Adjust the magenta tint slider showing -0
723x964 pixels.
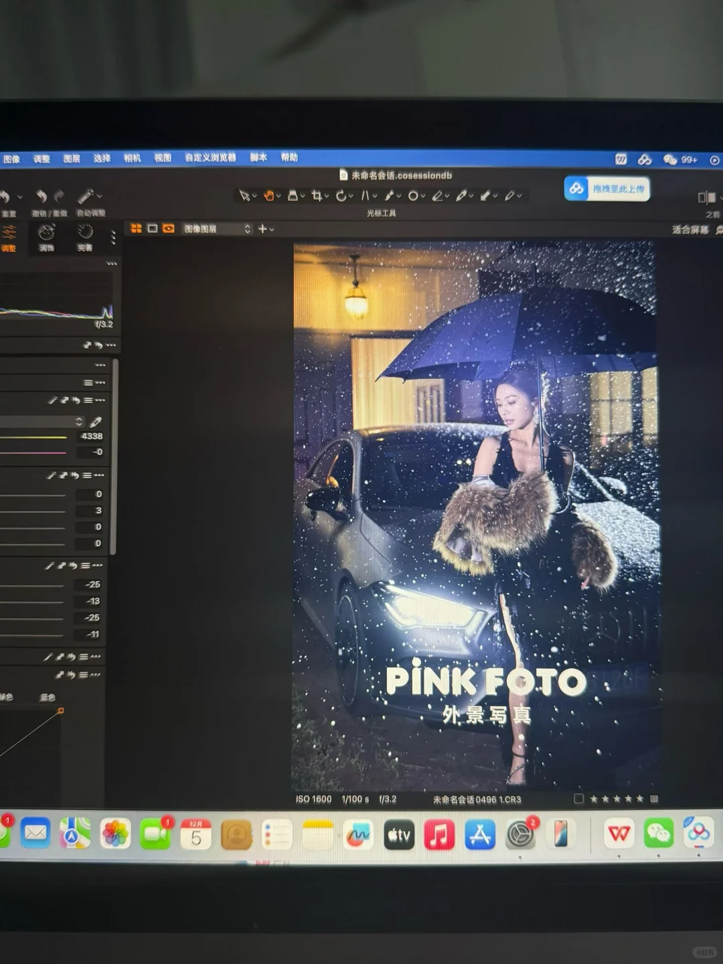click(33, 453)
